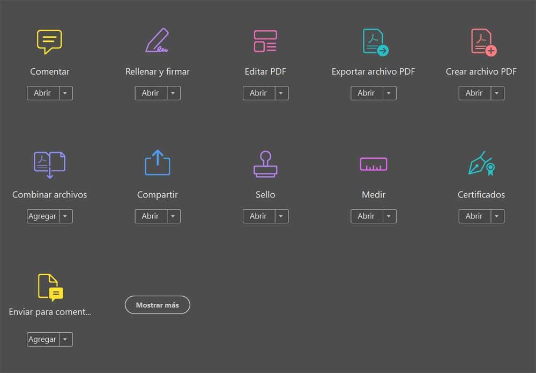Open the Sello tool with Abrir
Screen dimensions: 536x373
coord(259,216)
